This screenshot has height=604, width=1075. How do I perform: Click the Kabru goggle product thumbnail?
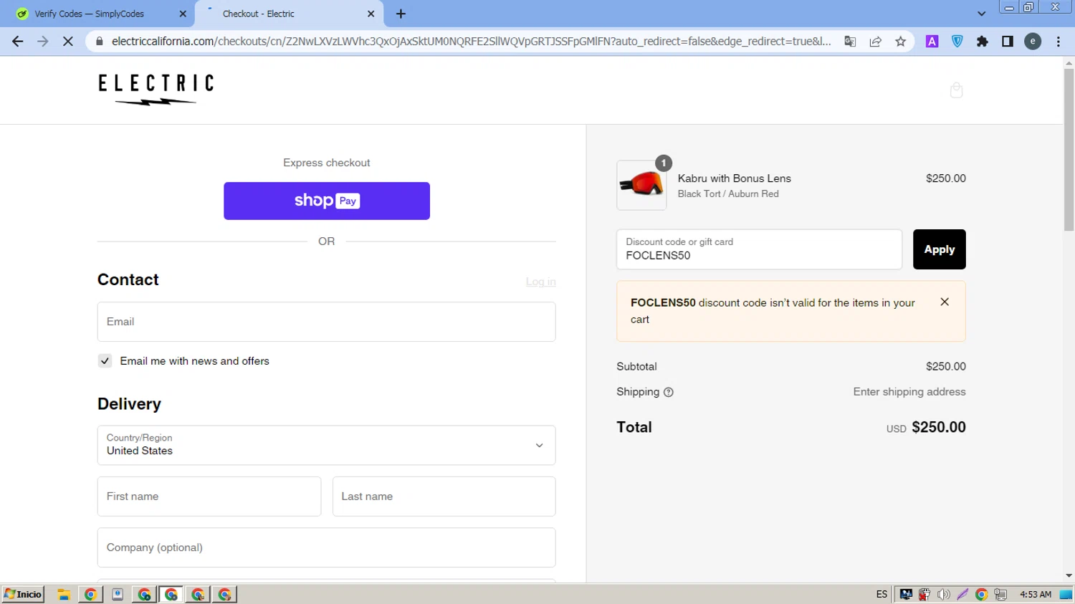click(x=641, y=185)
